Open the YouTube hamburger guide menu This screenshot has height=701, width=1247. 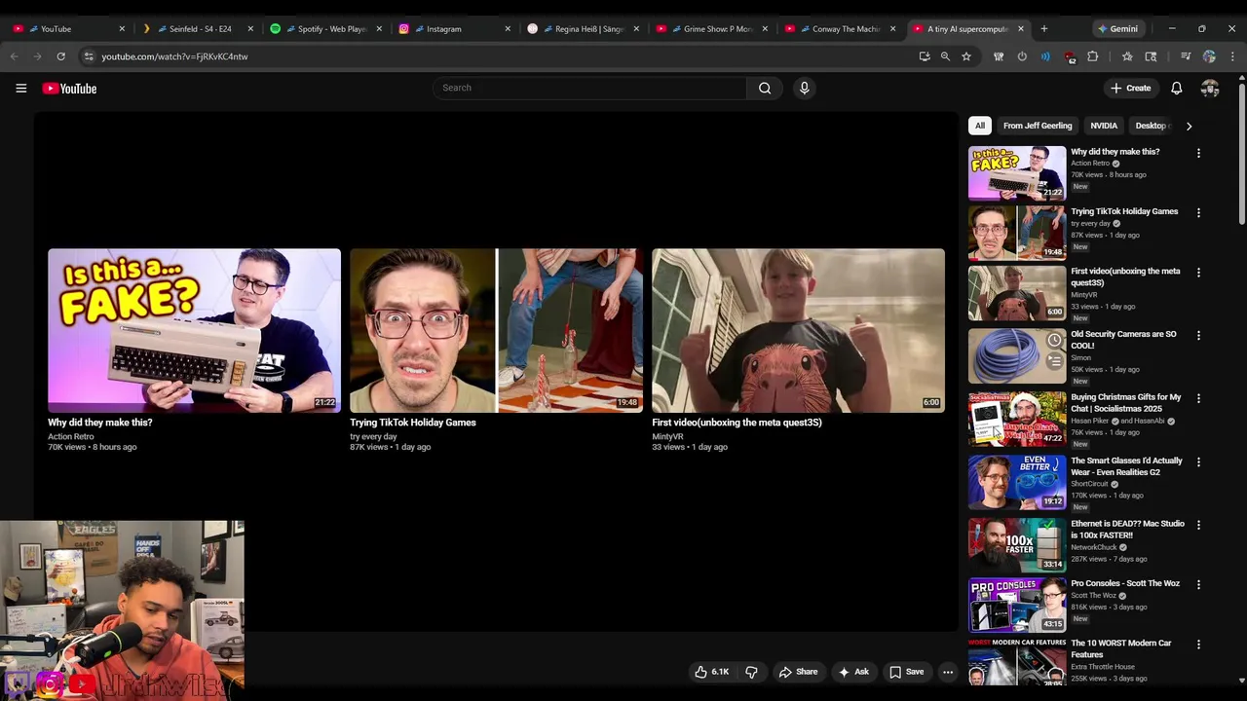click(x=20, y=88)
